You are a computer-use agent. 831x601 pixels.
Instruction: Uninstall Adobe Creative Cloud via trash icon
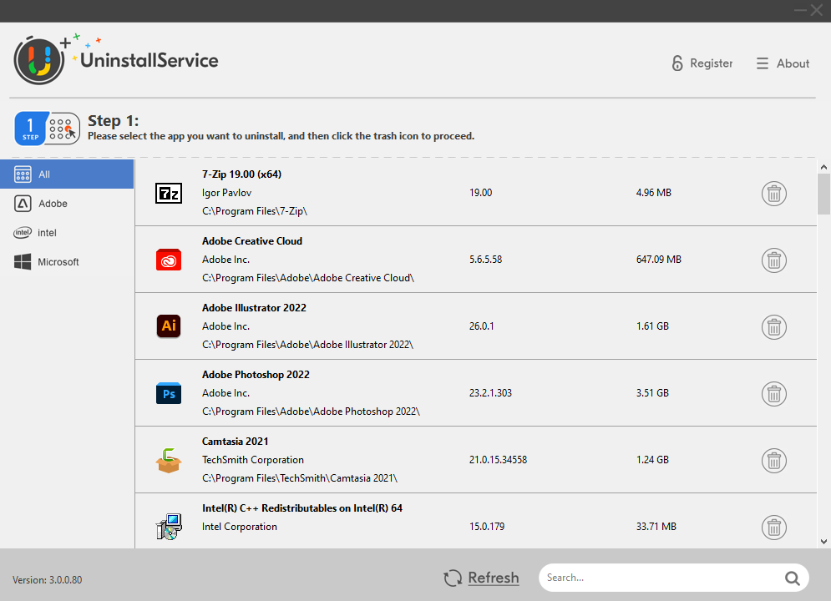point(773,260)
